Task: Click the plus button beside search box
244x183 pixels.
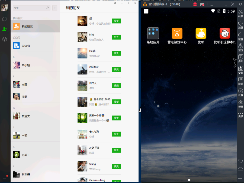Action: (55, 8)
